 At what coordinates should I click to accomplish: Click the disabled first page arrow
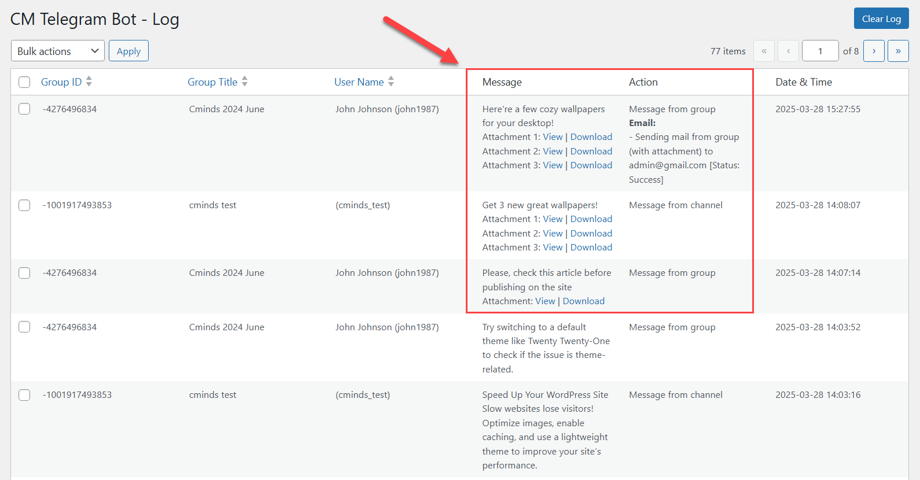click(x=764, y=51)
